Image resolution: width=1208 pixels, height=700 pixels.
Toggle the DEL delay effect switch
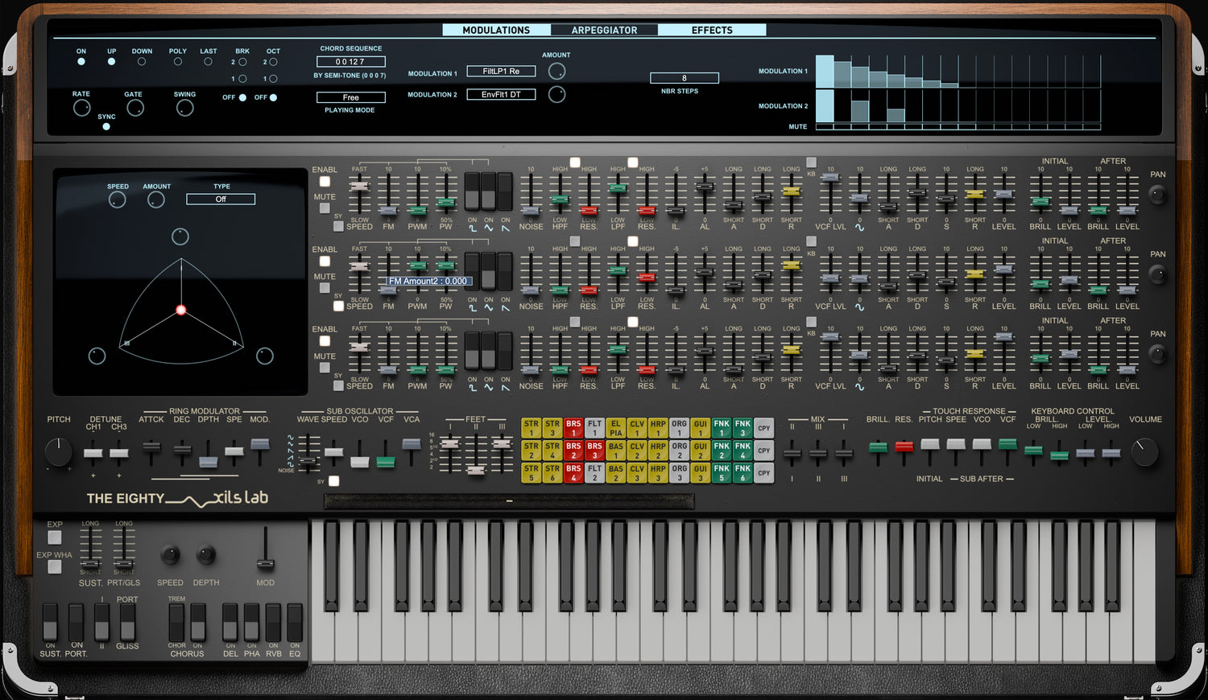[230, 623]
